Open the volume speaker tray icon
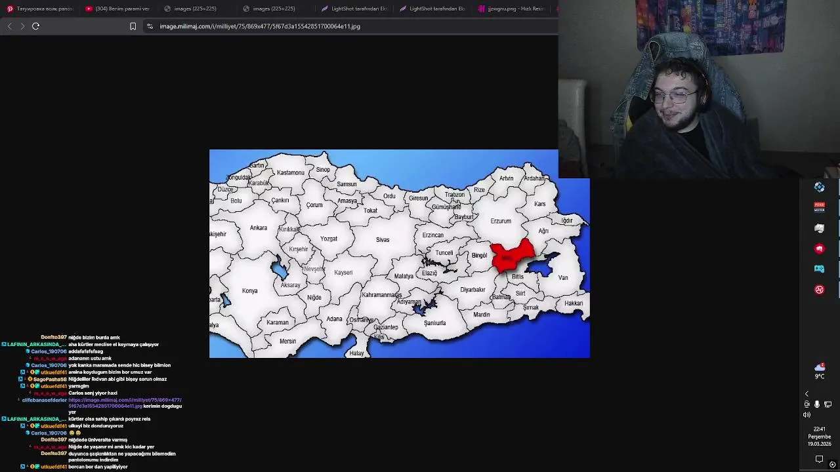 coord(807,415)
